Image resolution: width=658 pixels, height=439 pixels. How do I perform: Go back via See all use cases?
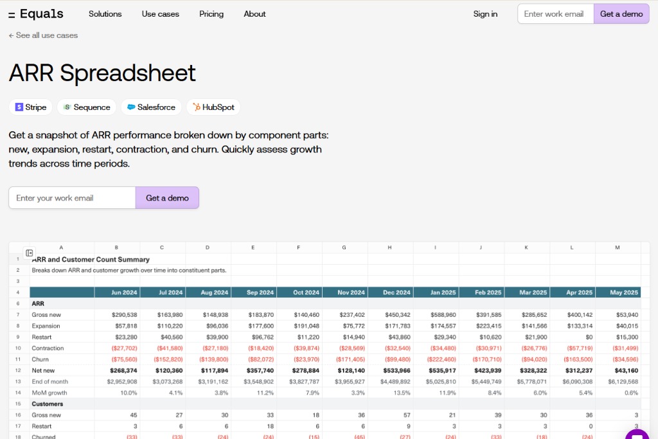tap(43, 35)
